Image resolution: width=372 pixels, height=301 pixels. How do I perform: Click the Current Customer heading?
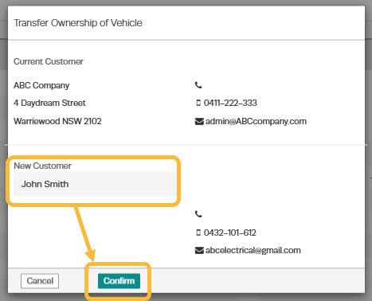click(49, 61)
